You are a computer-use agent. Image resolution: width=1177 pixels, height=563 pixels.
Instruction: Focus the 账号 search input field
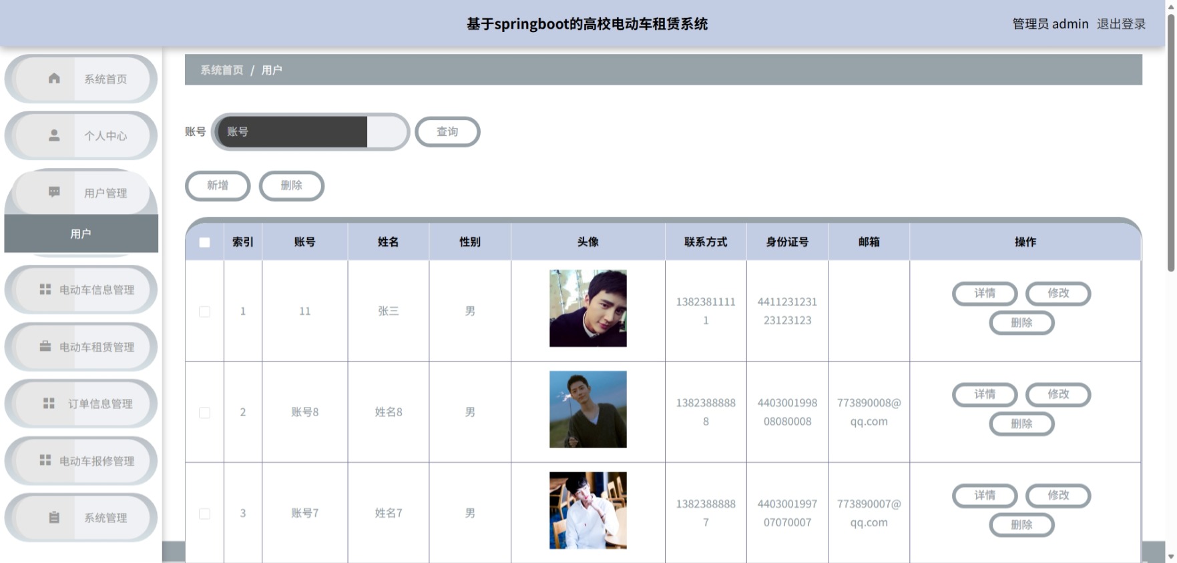tap(310, 131)
